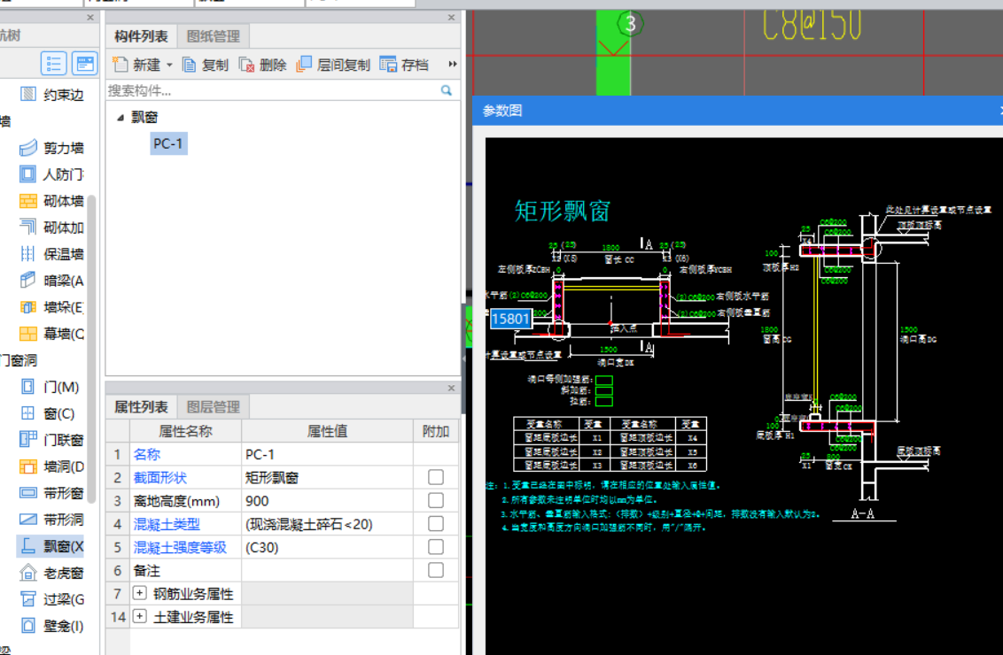The image size is (1003, 655).
Task: Select PC-1 in component tree
Action: (x=168, y=143)
